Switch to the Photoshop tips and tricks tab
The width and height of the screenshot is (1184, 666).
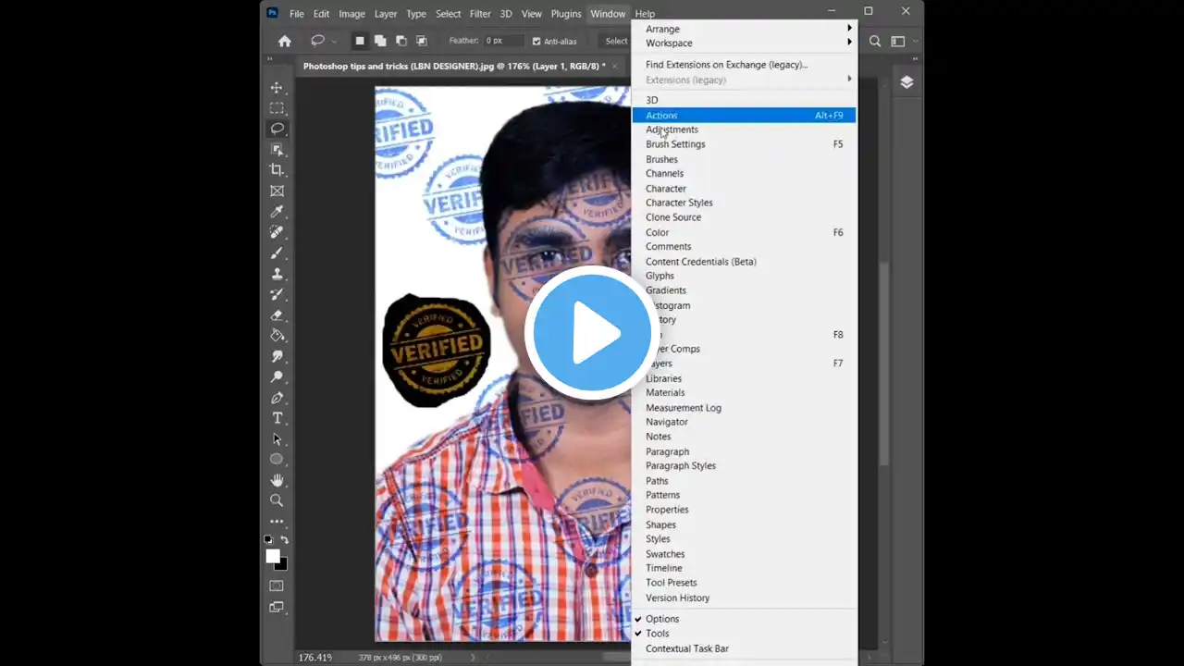454,67
